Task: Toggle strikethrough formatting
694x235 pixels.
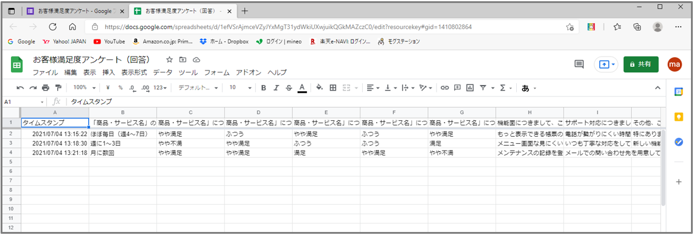Action: tap(289, 88)
